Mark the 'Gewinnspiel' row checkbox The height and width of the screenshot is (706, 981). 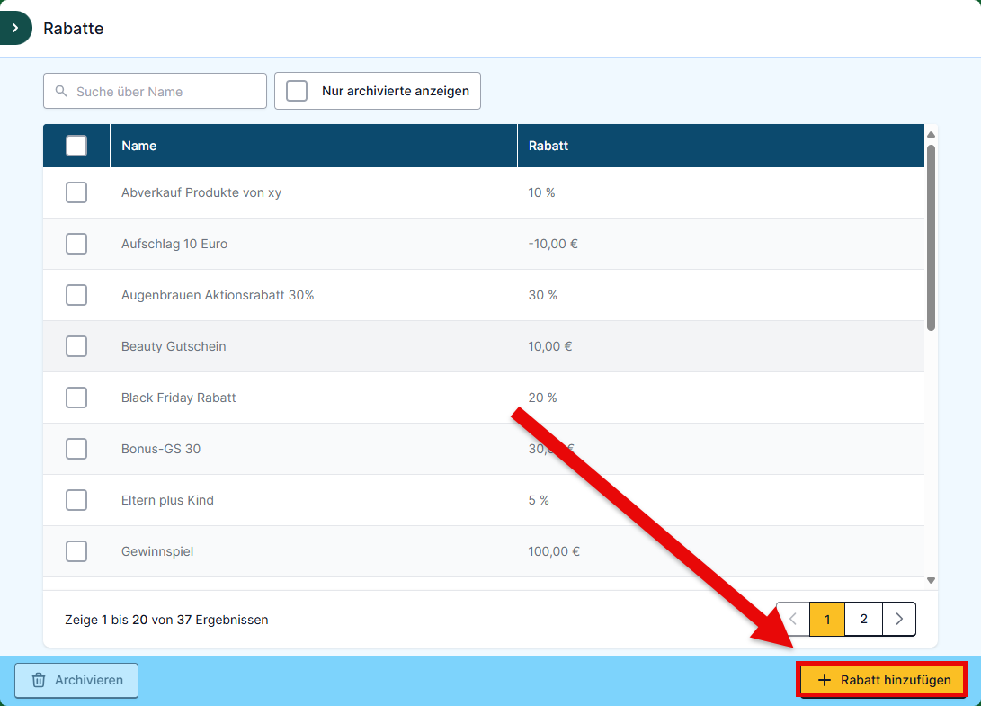pyautogui.click(x=76, y=551)
